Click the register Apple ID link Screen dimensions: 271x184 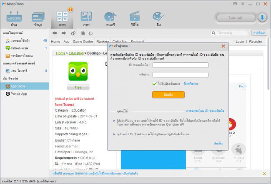point(205,111)
